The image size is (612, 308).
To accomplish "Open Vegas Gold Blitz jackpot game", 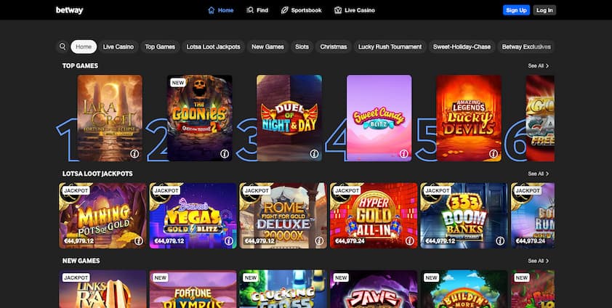I will (193, 216).
